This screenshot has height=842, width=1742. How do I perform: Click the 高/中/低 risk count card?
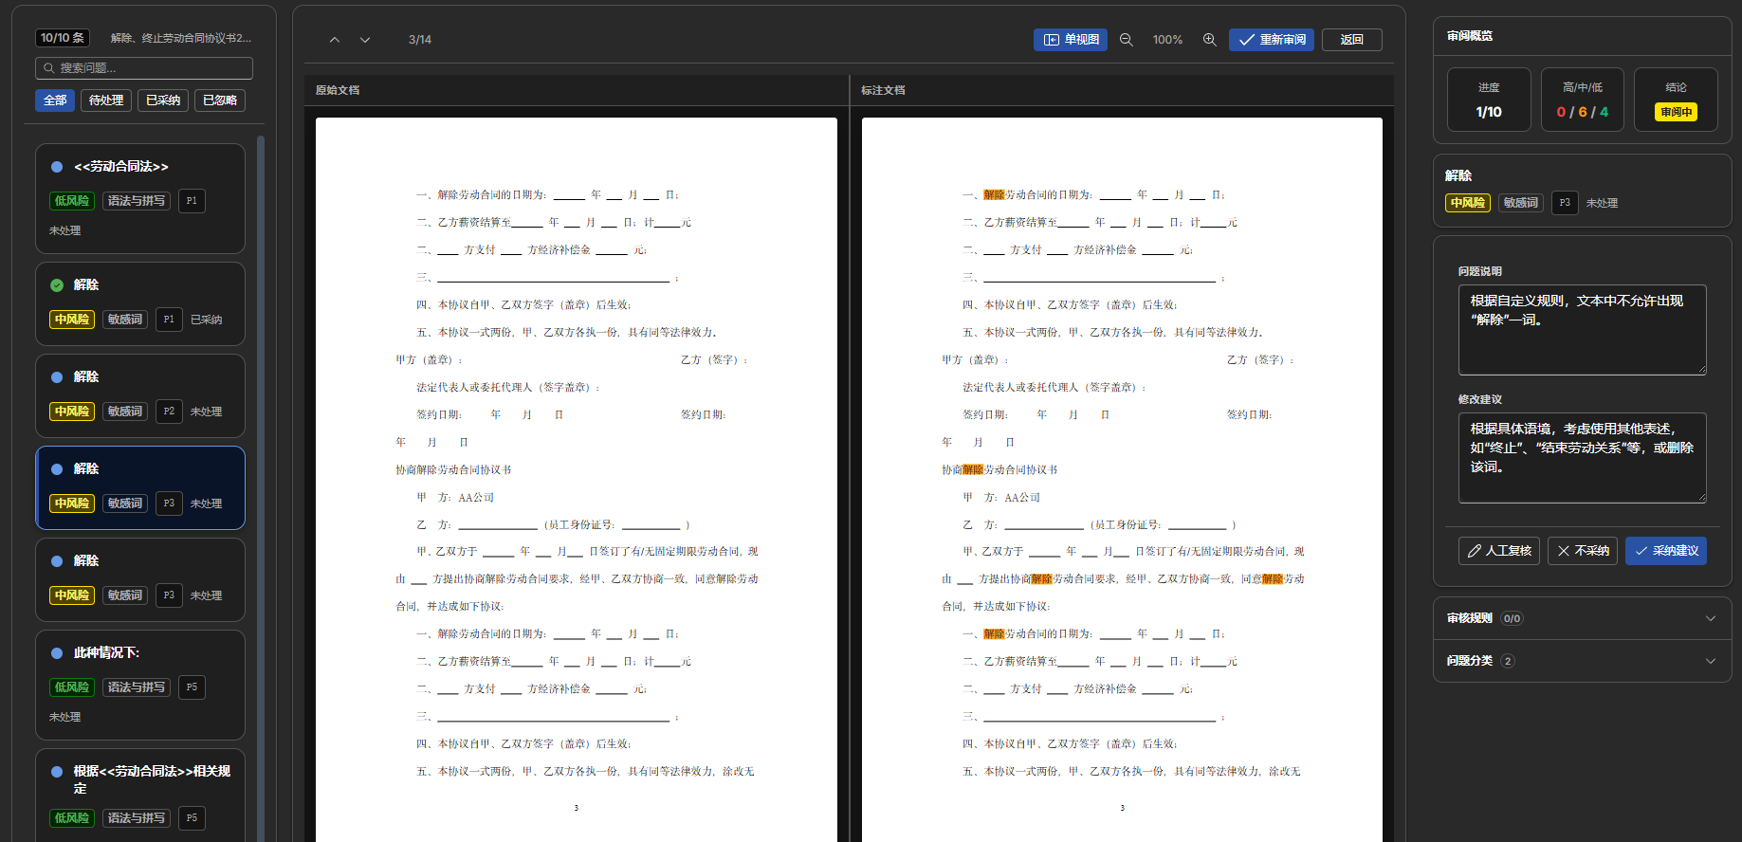[x=1582, y=100]
